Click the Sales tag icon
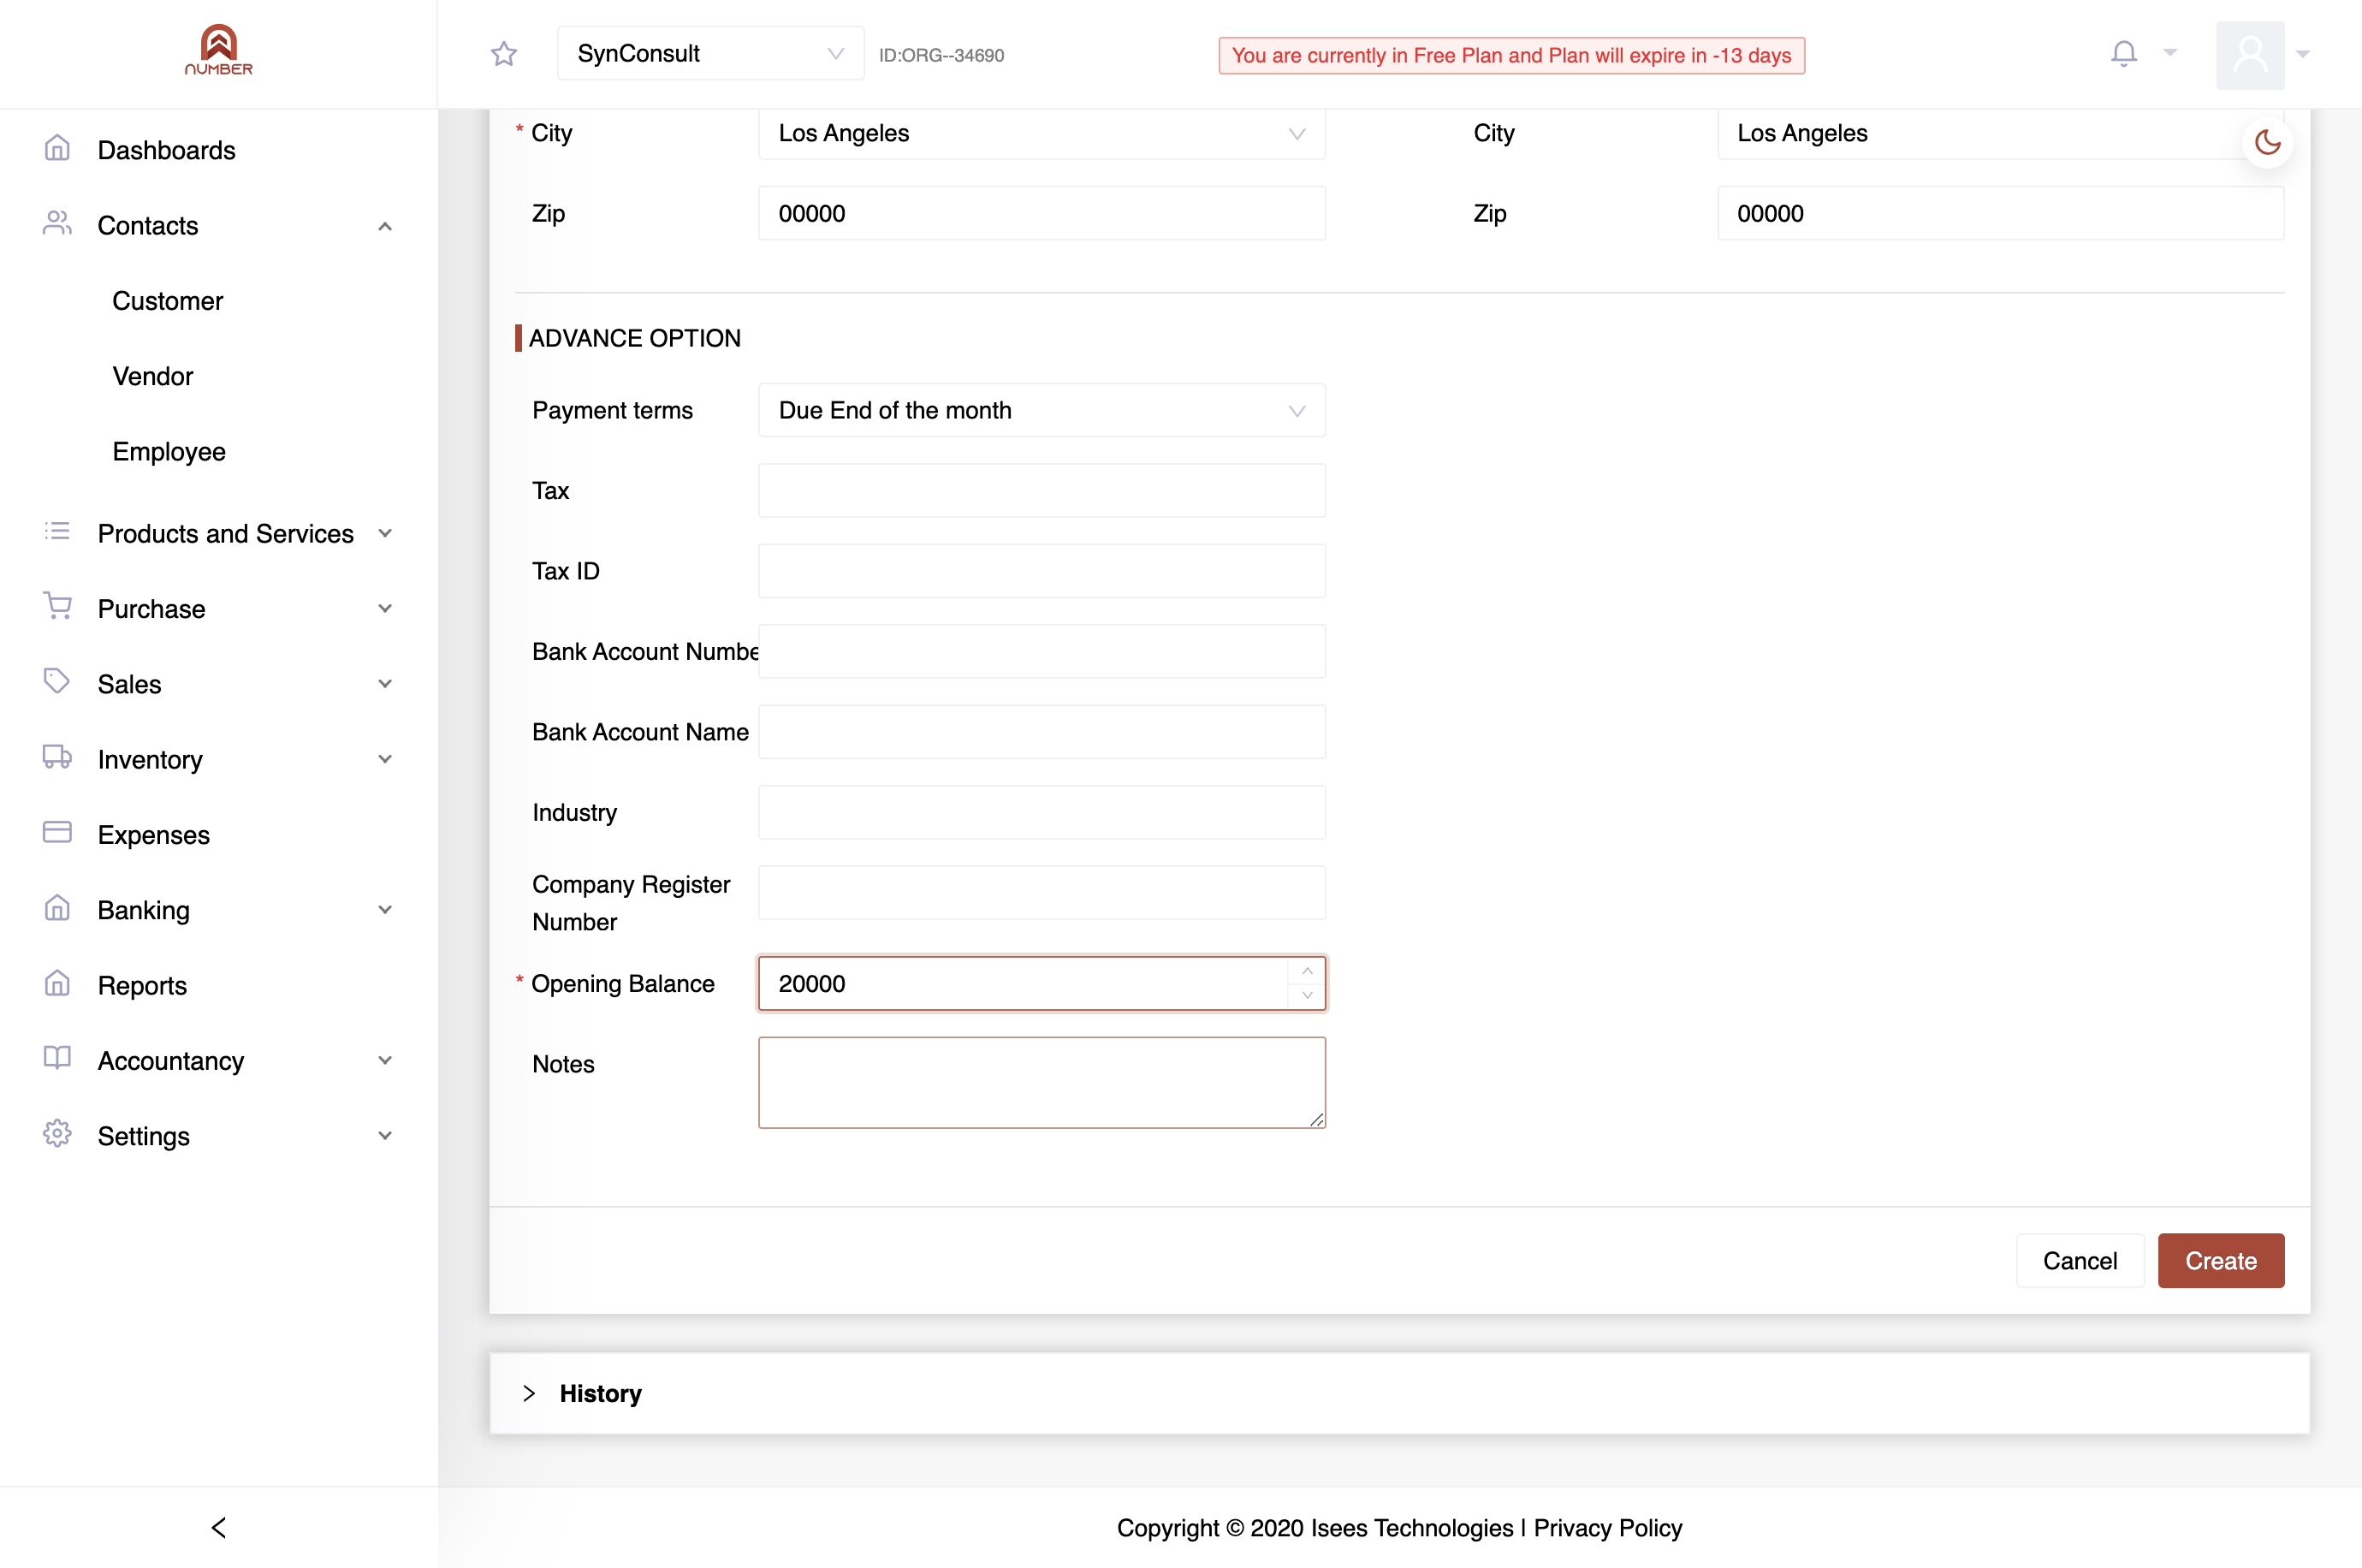Image resolution: width=2362 pixels, height=1568 pixels. (x=57, y=682)
